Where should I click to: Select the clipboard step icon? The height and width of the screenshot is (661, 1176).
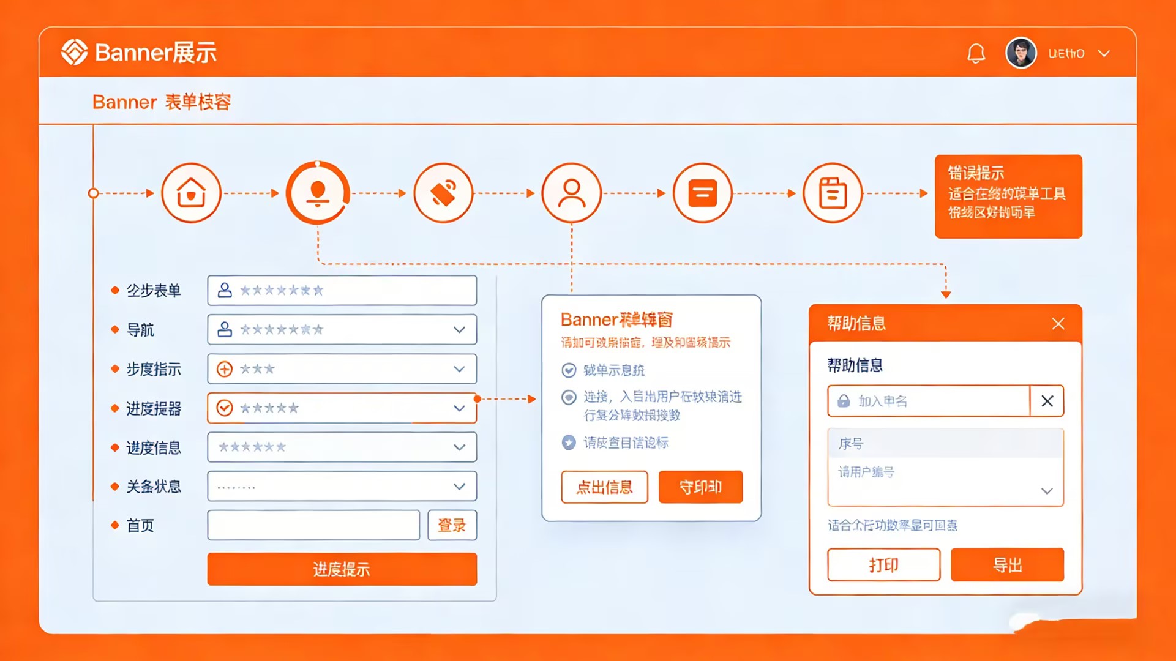(833, 193)
